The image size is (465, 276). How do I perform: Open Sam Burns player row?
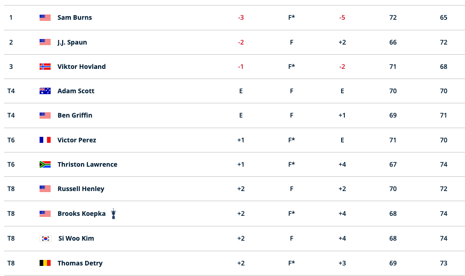coord(234,17)
